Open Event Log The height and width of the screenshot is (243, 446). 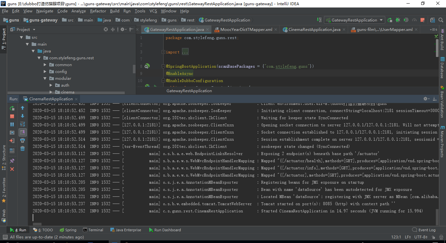(424, 230)
